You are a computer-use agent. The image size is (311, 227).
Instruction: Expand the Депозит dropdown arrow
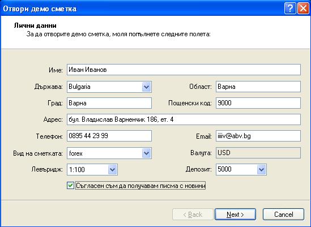click(x=261, y=169)
